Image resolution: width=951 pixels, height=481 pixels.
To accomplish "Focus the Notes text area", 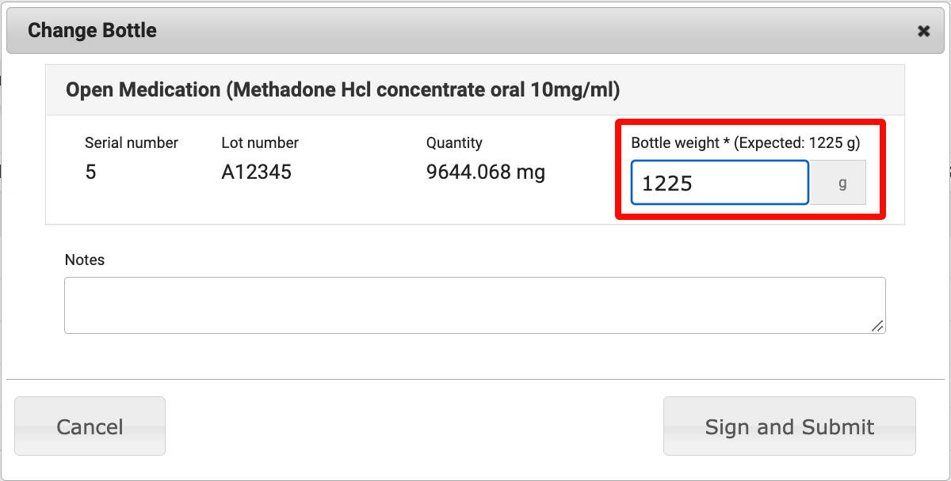I will [474, 305].
